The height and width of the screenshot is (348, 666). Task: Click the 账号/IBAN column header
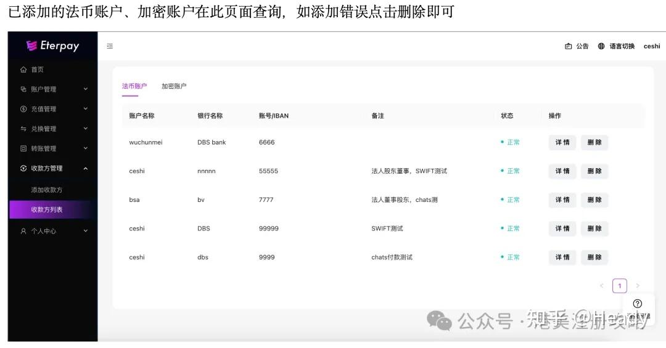click(274, 115)
